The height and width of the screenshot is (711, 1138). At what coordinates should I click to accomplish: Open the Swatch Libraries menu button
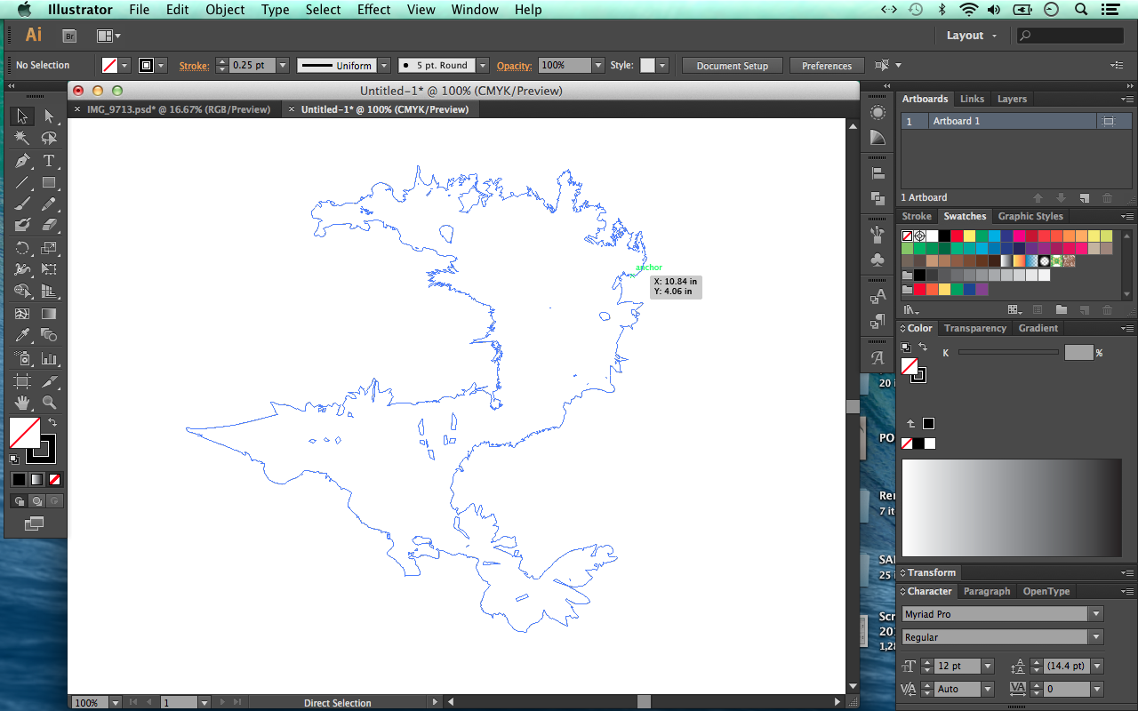point(910,309)
